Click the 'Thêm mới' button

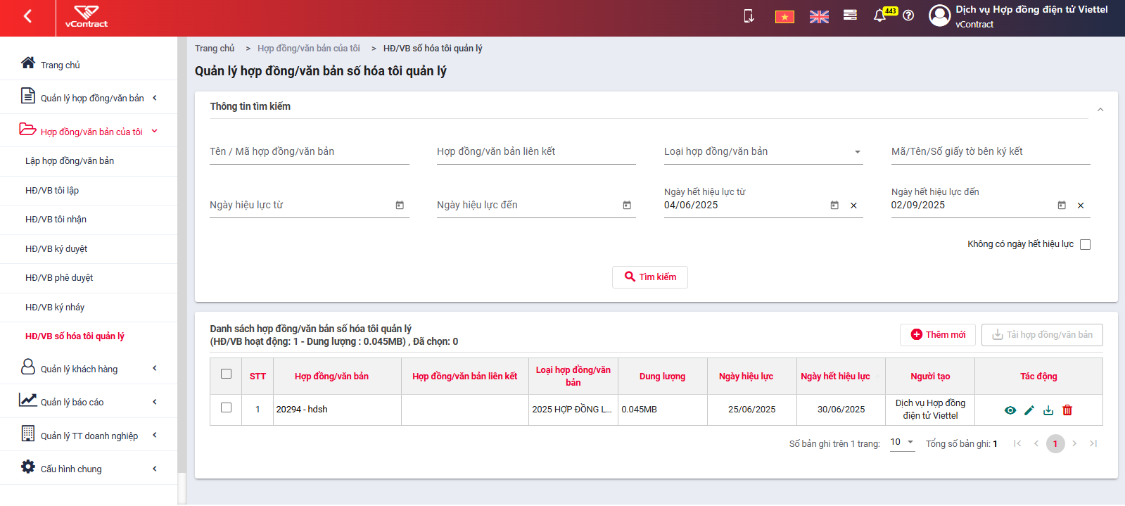(x=938, y=335)
